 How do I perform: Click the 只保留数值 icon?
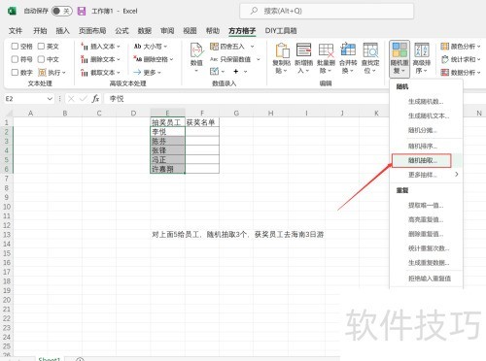coord(214,59)
